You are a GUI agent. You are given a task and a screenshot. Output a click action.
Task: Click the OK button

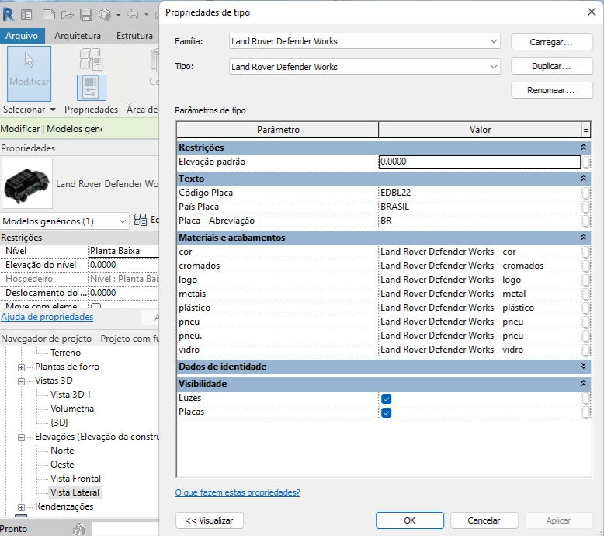pyautogui.click(x=409, y=520)
